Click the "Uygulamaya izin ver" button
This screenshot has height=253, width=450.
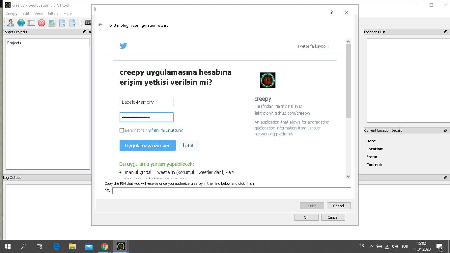(147, 146)
